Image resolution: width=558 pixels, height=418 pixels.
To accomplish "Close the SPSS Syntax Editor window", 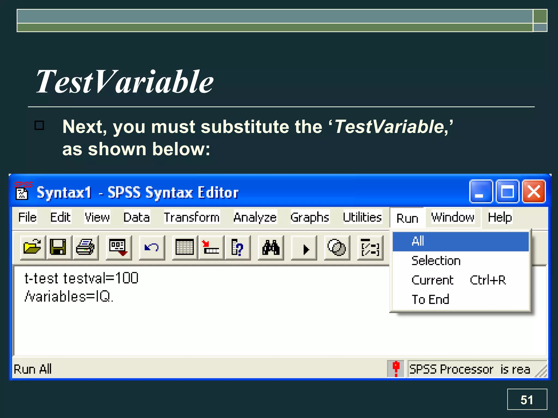I will click(534, 191).
